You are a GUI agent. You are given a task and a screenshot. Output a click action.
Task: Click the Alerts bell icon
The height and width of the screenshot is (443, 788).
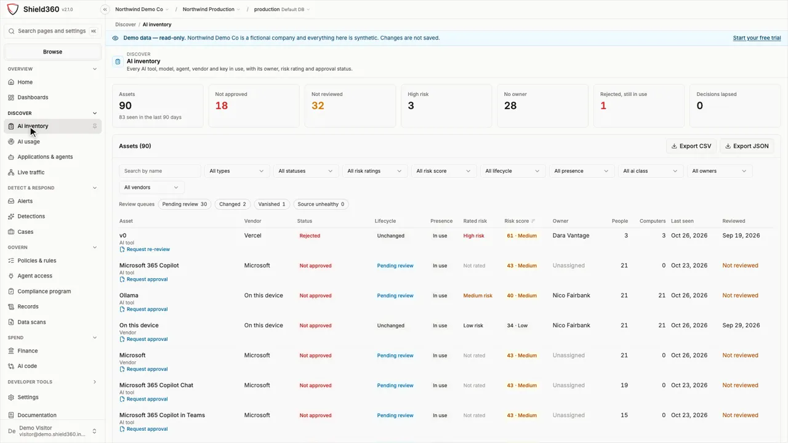(11, 201)
